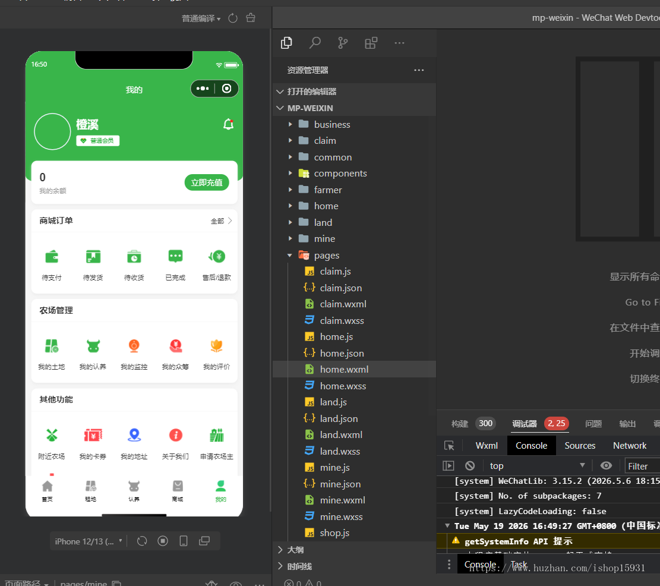Click the clear cache icon beside refresh
660x586 pixels.
click(251, 18)
